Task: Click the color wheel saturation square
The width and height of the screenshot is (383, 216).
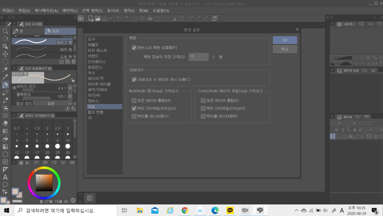Action: pos(44,183)
